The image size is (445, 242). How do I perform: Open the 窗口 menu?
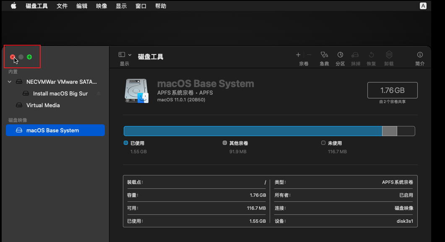(x=141, y=6)
